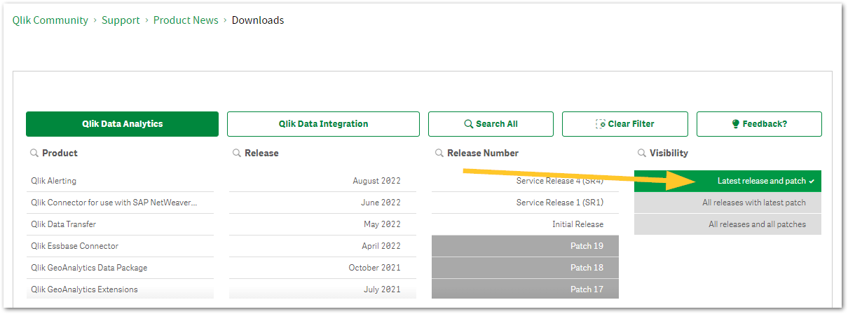
Task: Click search icon beside Release Number
Action: point(439,153)
